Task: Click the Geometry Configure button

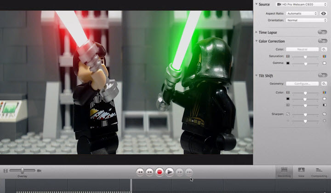Action: (302, 83)
